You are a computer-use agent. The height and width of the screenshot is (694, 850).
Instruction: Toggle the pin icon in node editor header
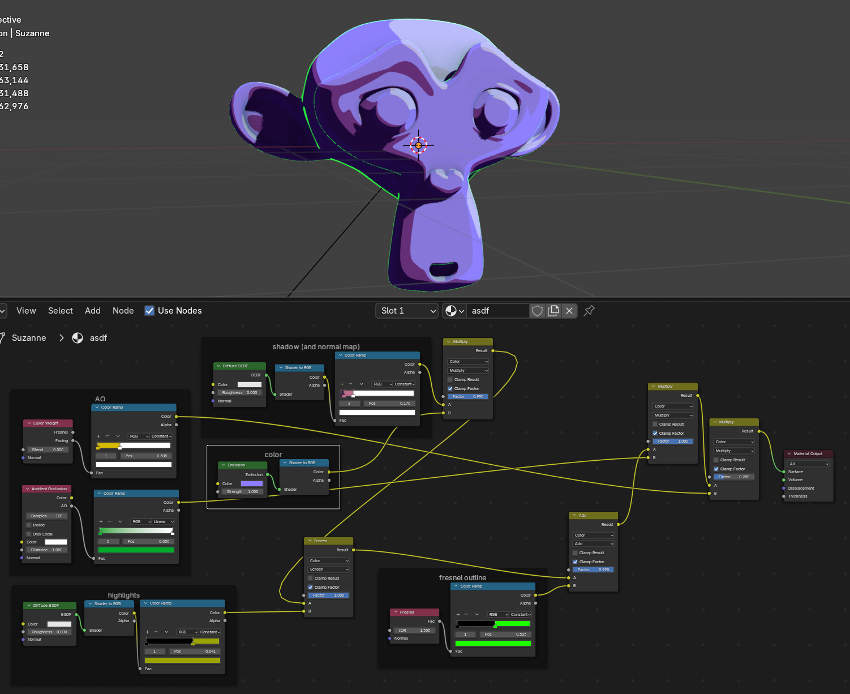tap(589, 311)
